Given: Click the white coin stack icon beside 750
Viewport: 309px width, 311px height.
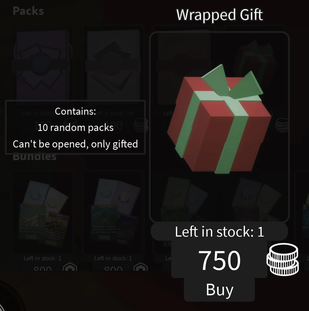Looking at the screenshot, I should pos(283,259).
